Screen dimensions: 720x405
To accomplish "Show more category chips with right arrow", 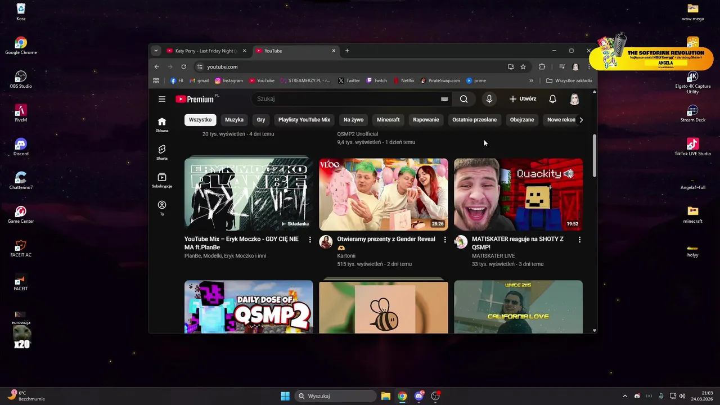I will (581, 120).
